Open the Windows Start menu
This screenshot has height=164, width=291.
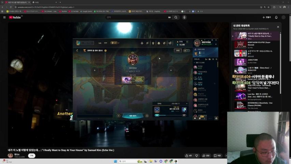pyautogui.click(x=115, y=161)
